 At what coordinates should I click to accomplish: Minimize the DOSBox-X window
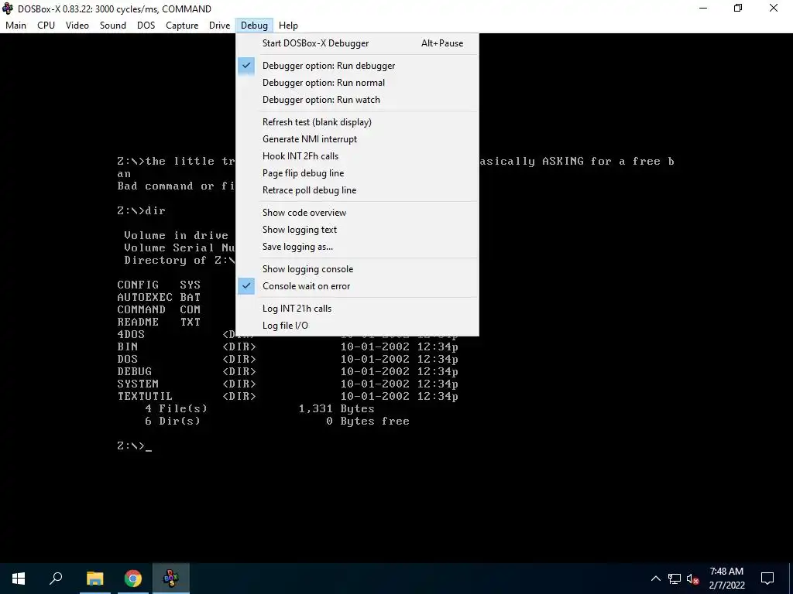(703, 9)
